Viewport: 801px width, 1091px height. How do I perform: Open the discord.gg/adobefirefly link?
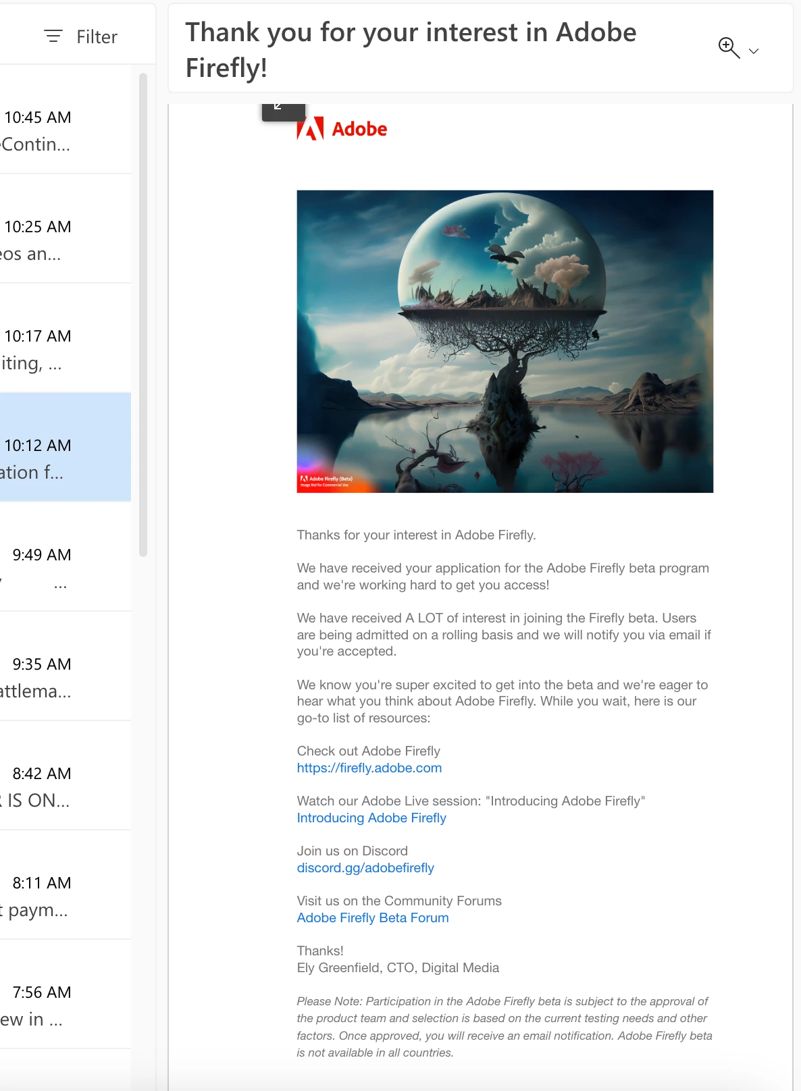click(x=365, y=868)
